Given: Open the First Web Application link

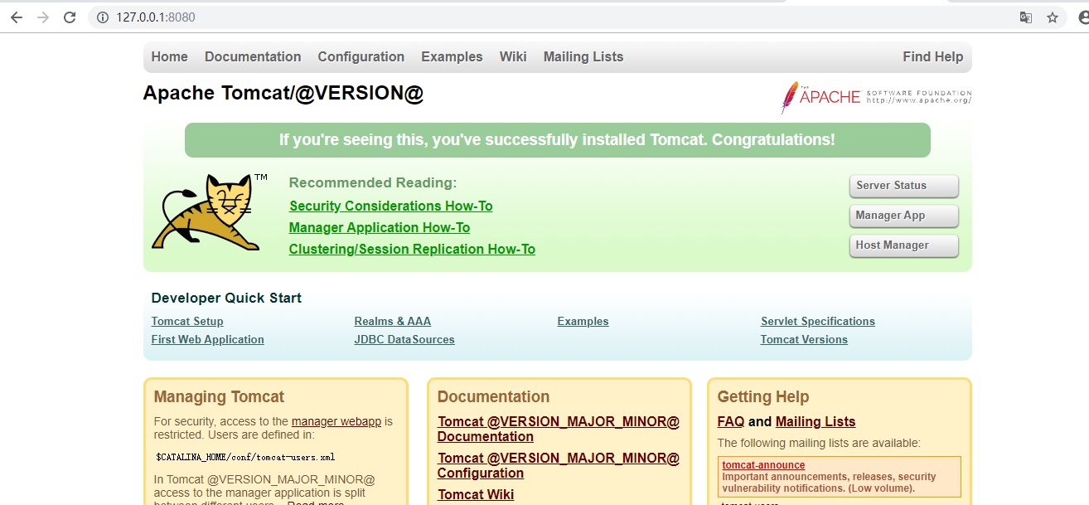Looking at the screenshot, I should click(x=208, y=340).
